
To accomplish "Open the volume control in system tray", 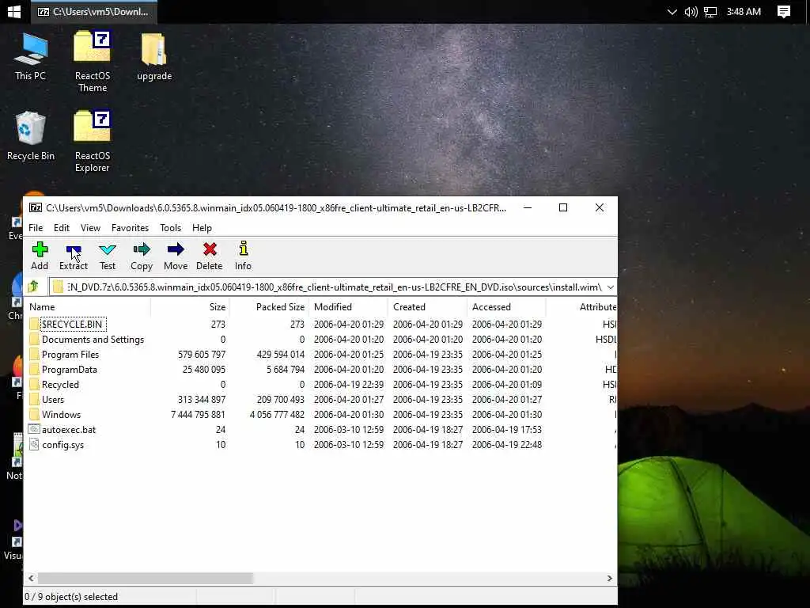I will [691, 12].
